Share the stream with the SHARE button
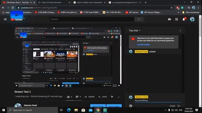 pyautogui.click(x=90, y=97)
